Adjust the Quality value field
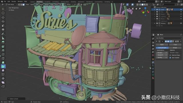The width and height of the screenshot is (183, 103). pyautogui.click(x=162, y=58)
